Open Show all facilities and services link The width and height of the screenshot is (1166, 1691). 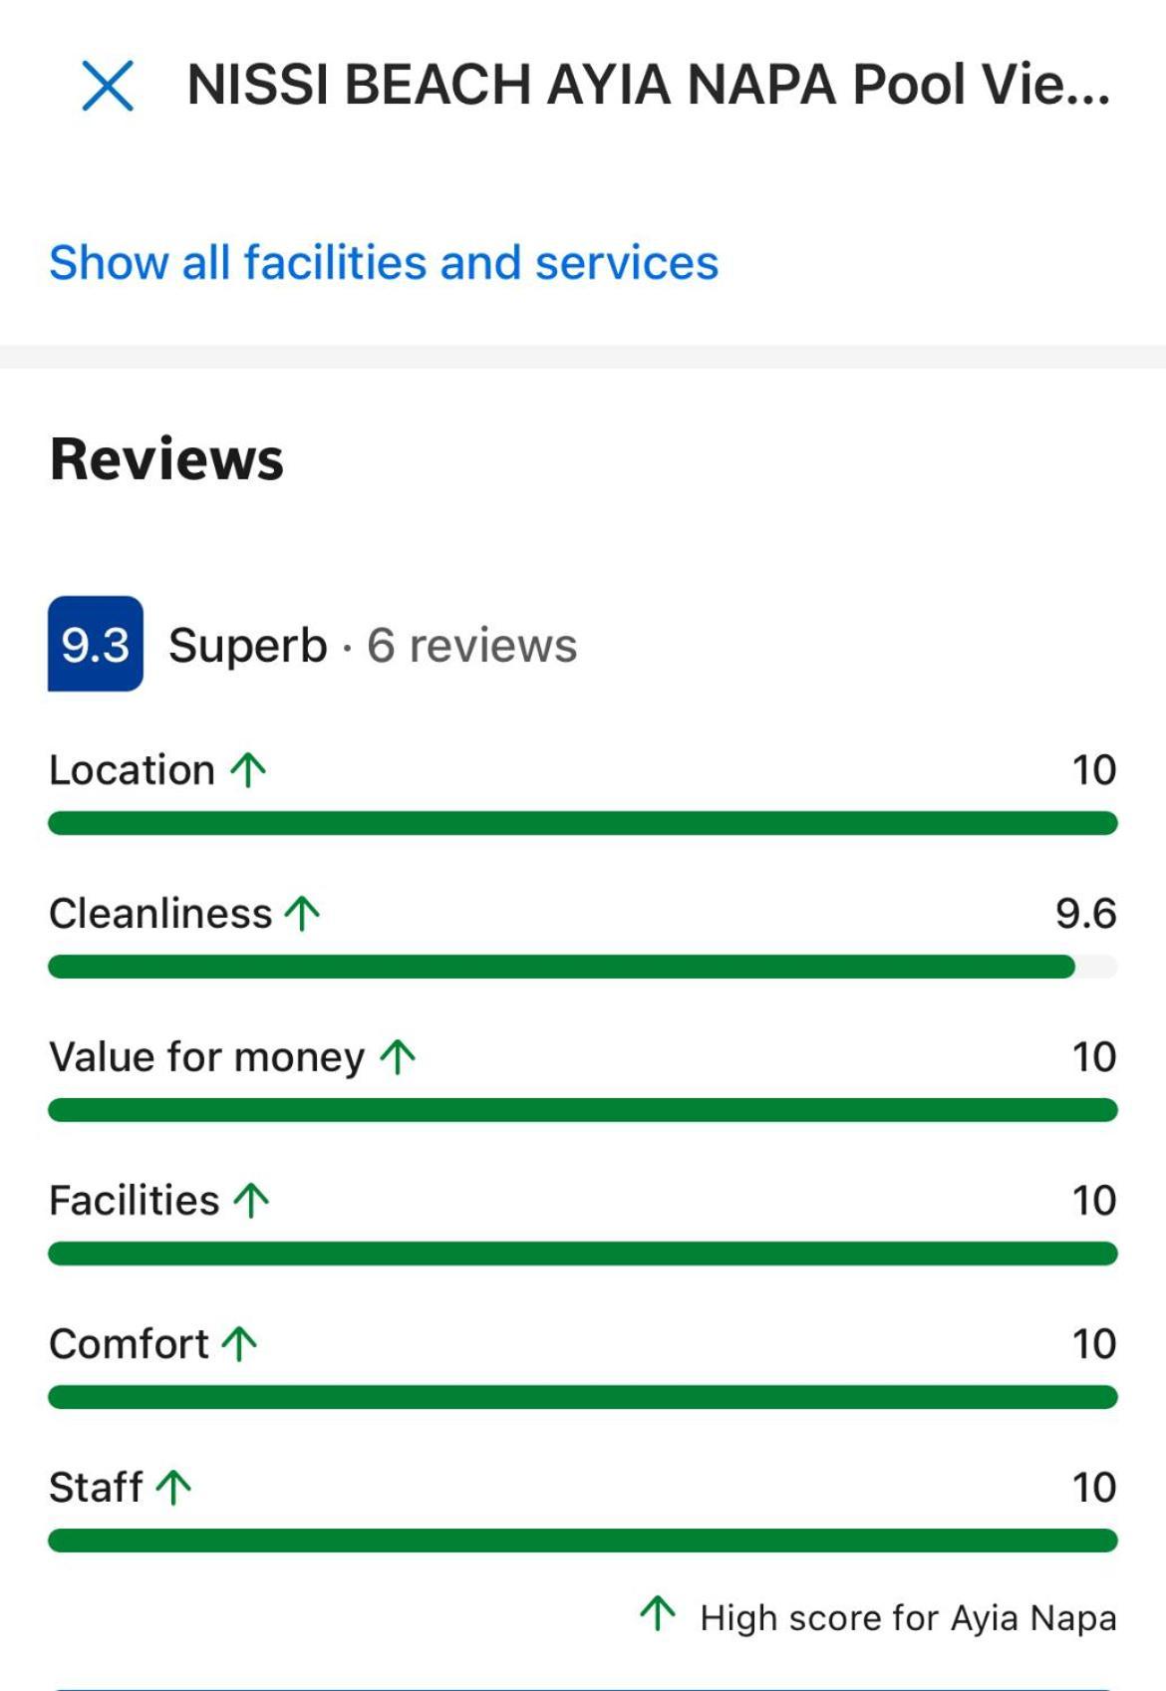384,263
